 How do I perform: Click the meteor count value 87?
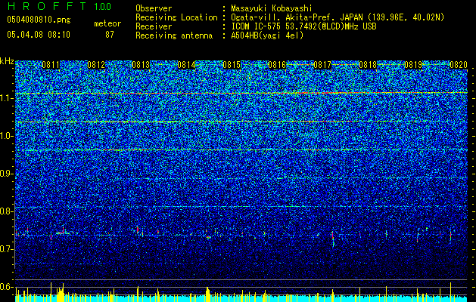pyautogui.click(x=110, y=35)
